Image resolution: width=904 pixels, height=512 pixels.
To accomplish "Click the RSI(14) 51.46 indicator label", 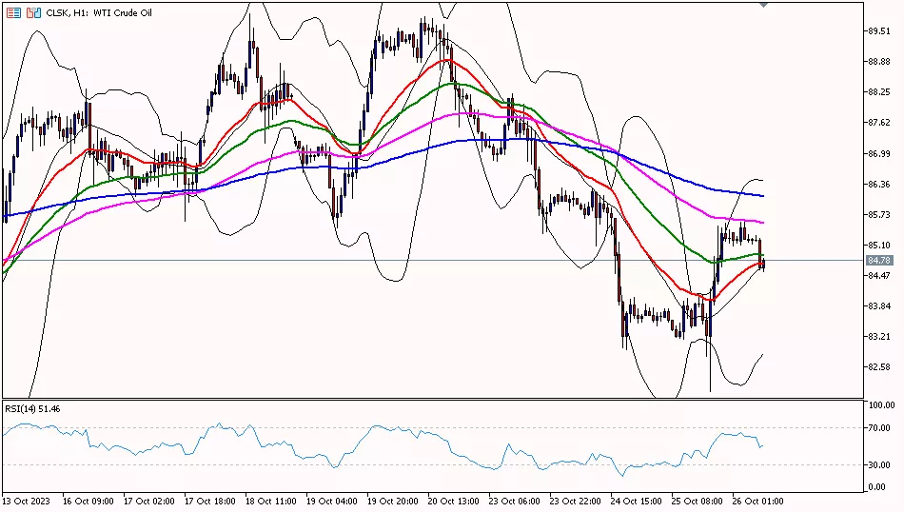I will [33, 409].
